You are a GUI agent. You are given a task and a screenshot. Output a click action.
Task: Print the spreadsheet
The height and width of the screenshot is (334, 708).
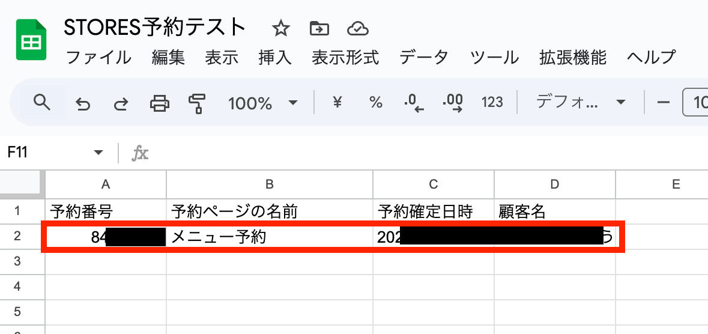click(x=159, y=103)
